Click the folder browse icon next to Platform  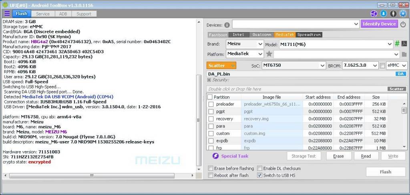(404, 54)
